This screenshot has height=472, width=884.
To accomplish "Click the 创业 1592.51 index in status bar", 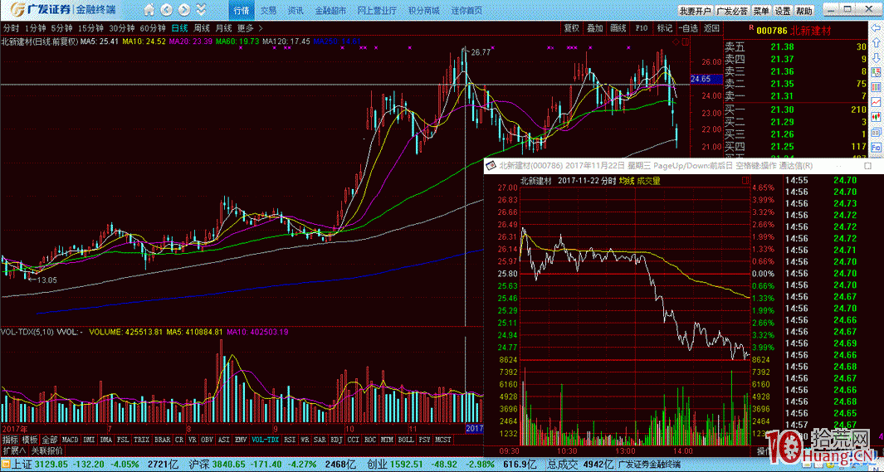I will pyautogui.click(x=393, y=465).
